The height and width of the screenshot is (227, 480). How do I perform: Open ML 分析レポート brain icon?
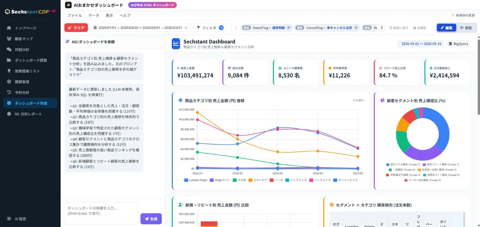click(9, 114)
